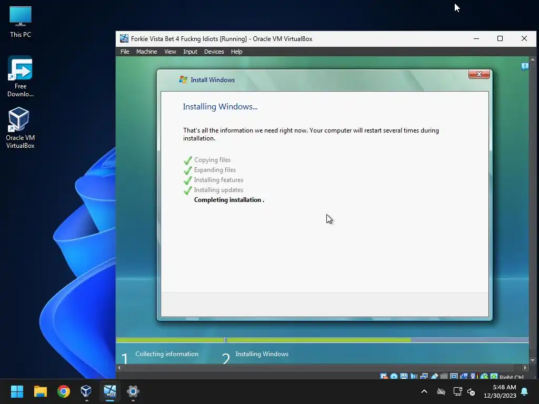Click the OneDrive tray icon
This screenshot has width=539, height=404.
click(441, 391)
